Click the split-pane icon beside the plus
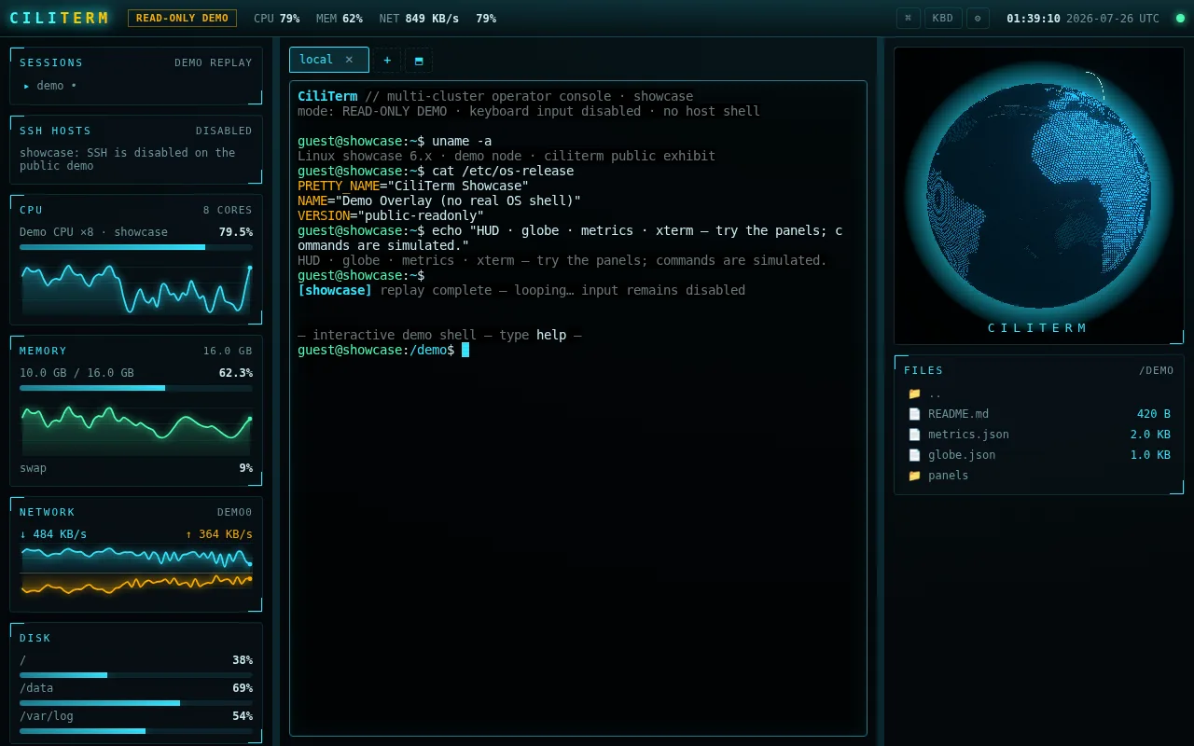Screen dimensions: 1194x746 419,60
